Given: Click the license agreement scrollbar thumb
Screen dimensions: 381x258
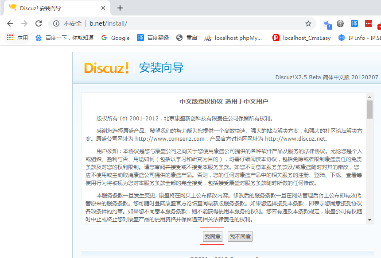Looking at the screenshot, I should 369,109.
